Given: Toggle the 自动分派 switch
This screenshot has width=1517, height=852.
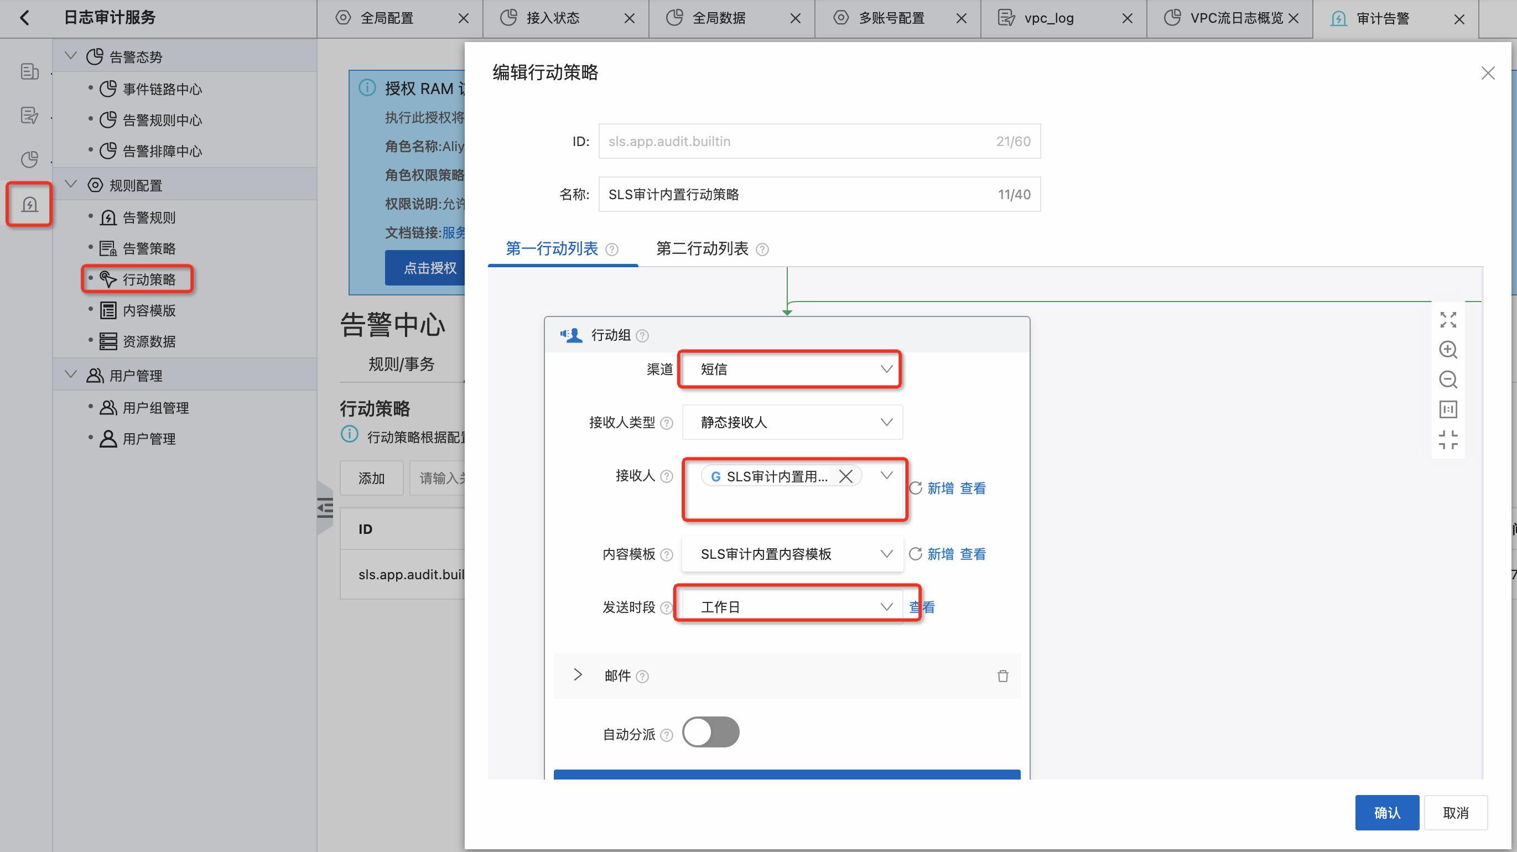Looking at the screenshot, I should tap(710, 732).
